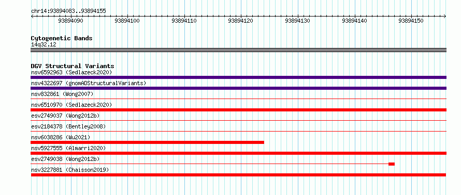Click ruler position label 93894090
The width and height of the screenshot is (461, 195).
pyautogui.click(x=70, y=21)
